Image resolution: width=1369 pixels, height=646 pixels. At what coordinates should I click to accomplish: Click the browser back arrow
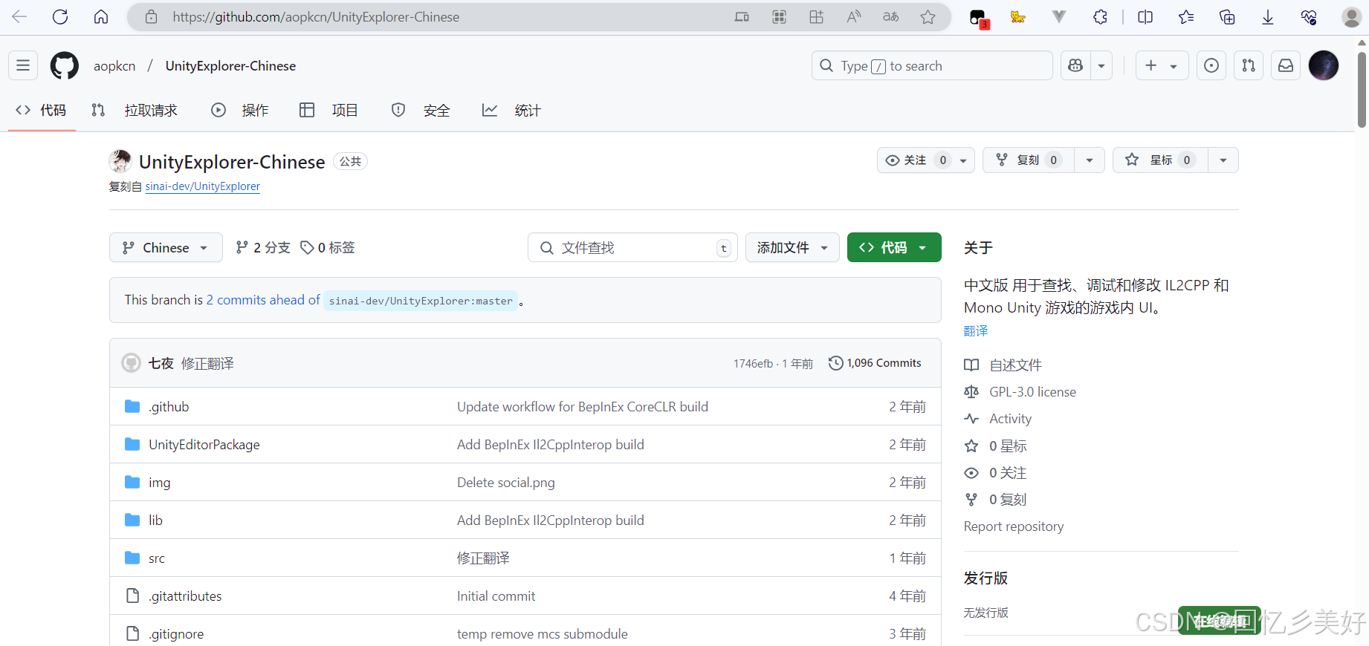coord(20,17)
